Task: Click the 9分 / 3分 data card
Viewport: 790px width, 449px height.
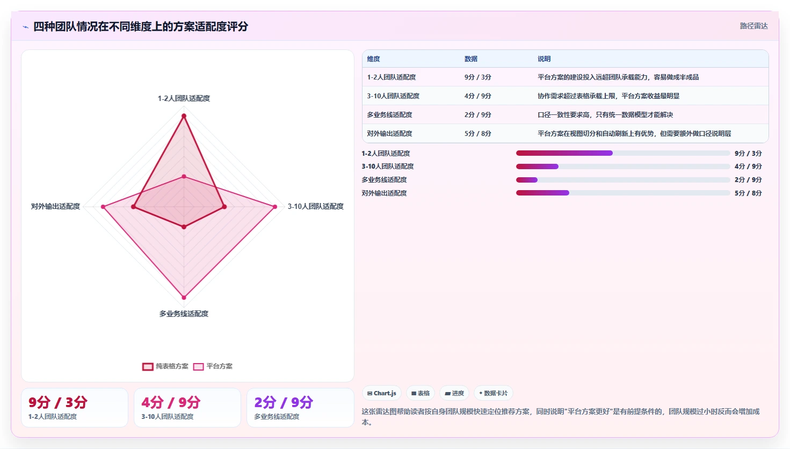Action: click(75, 408)
